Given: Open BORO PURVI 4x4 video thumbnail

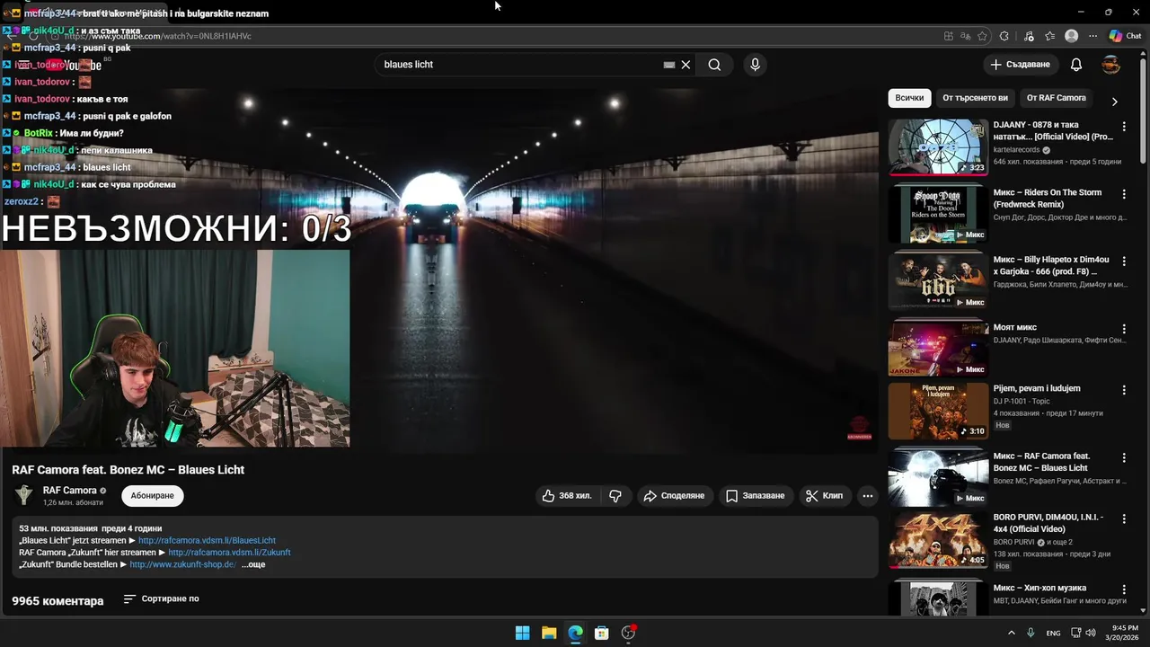Looking at the screenshot, I should pos(938,540).
